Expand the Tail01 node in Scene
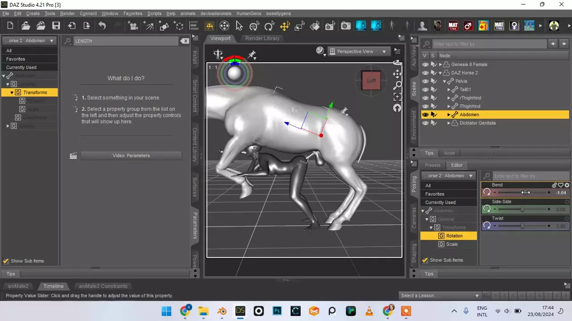Screen dimensions: 572x321 [449, 90]
